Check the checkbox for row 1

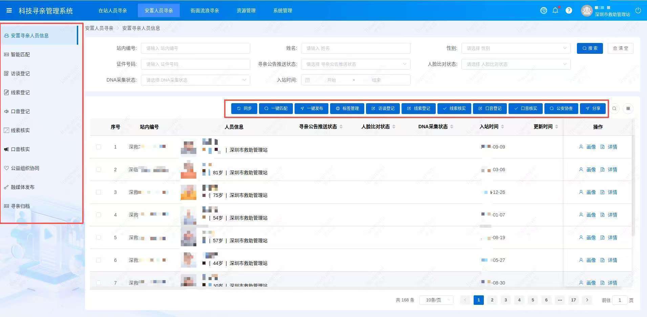click(x=99, y=147)
